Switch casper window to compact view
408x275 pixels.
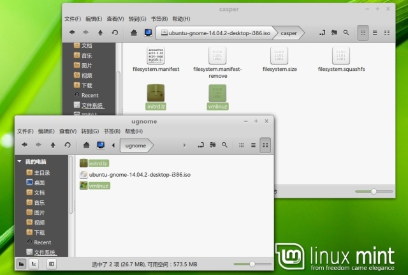coord(387,33)
